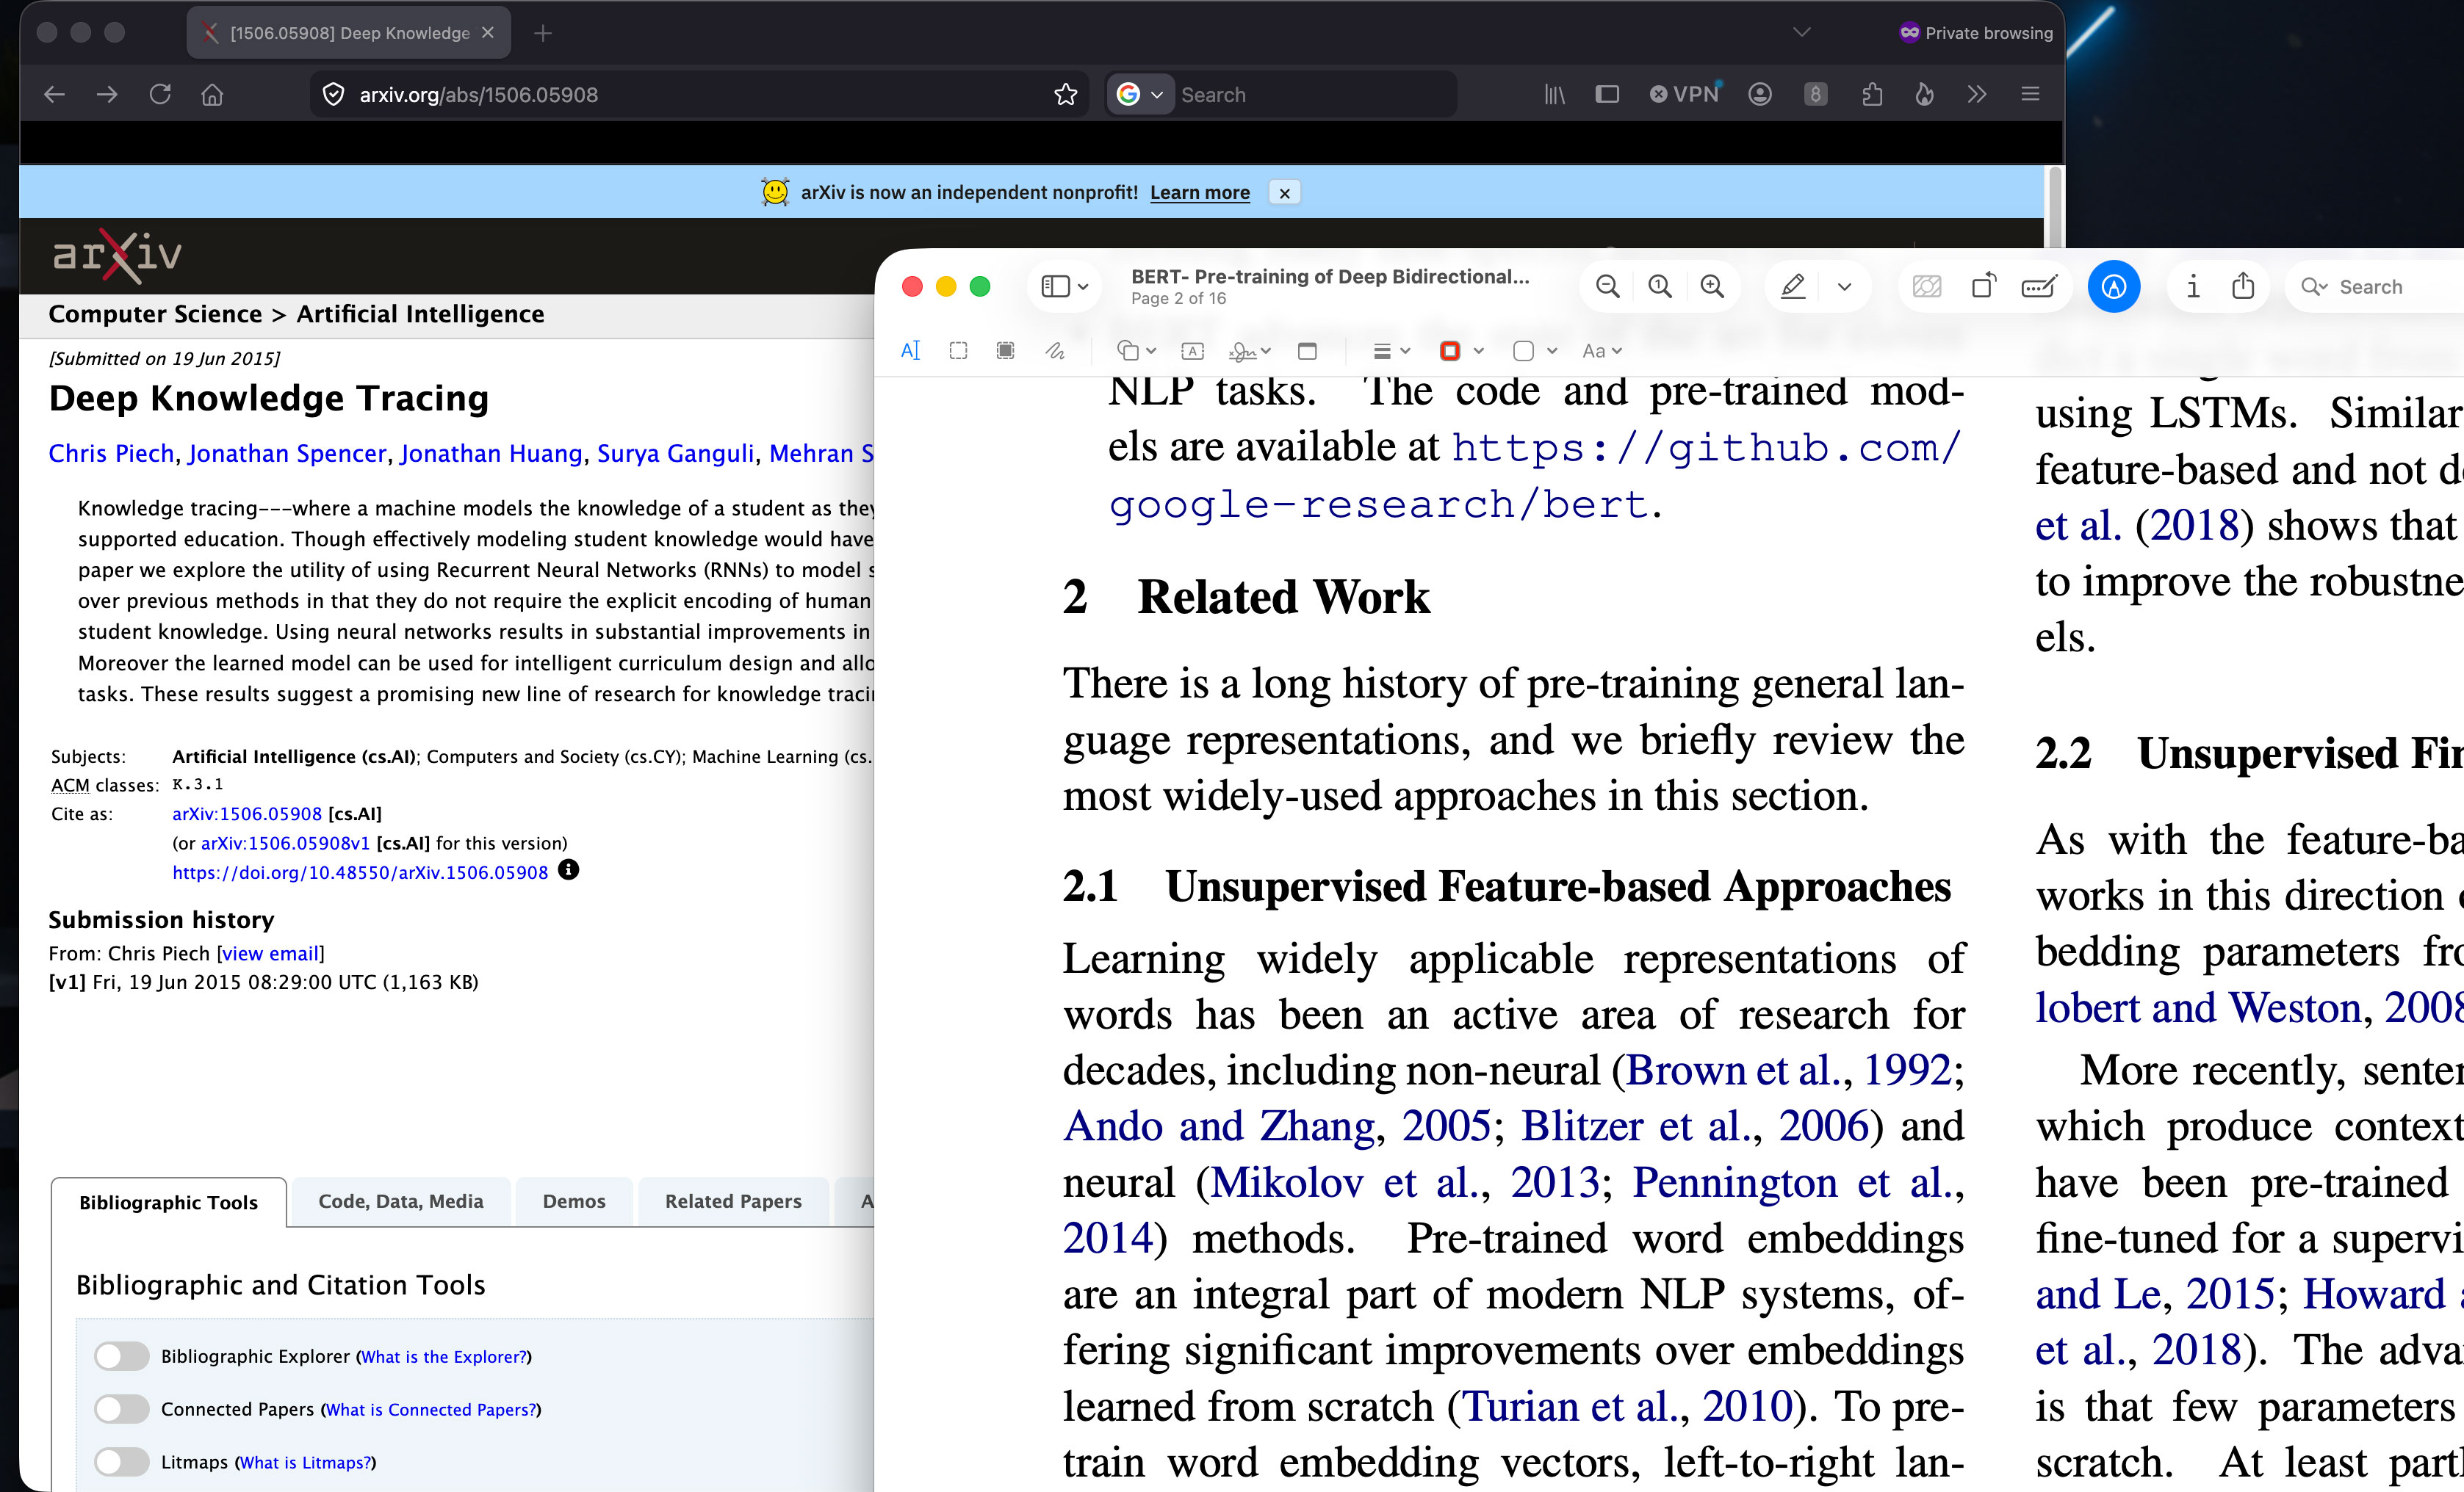Viewport: 2464px width, 1492px height.
Task: Open the search engine selector dropdown
Action: pos(1140,94)
